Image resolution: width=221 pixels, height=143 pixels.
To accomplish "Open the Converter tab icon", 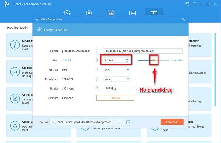I will 67,13.
